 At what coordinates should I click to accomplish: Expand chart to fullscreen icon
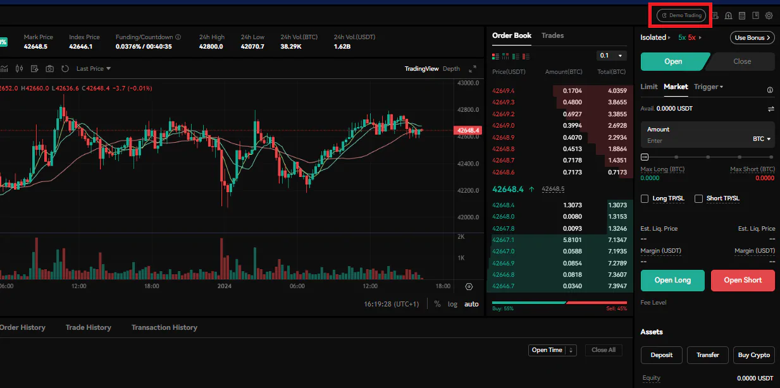pos(473,69)
